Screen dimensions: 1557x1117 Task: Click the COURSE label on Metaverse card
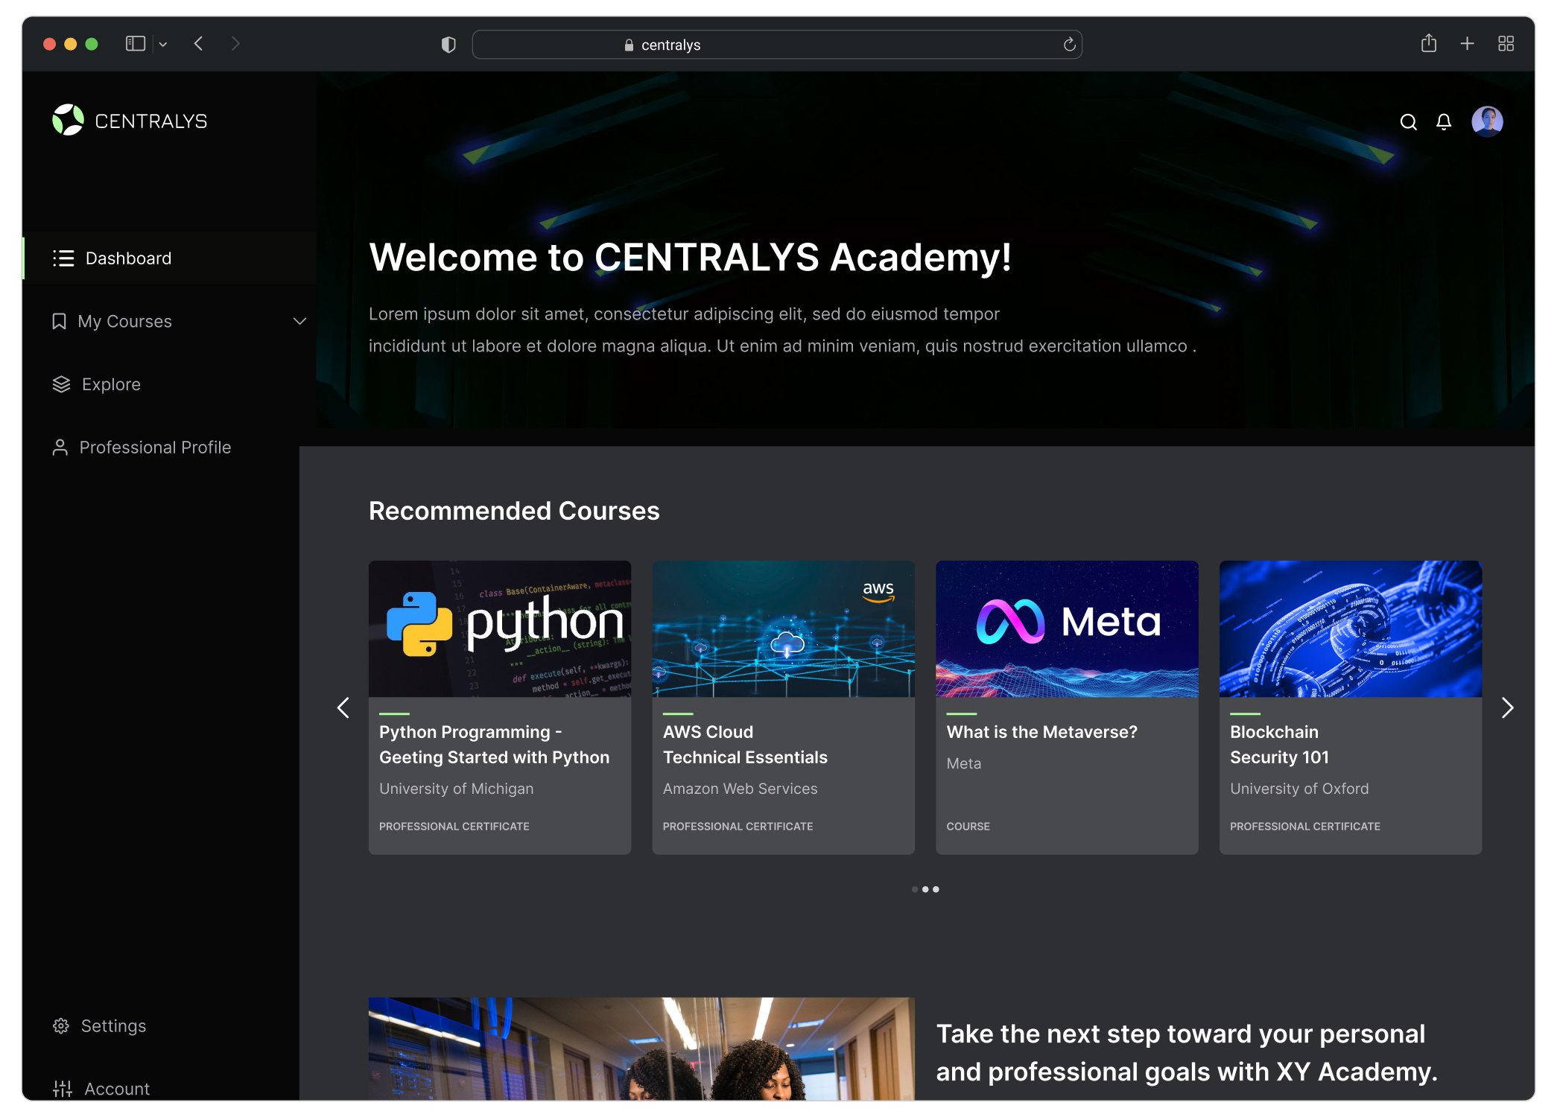(x=968, y=827)
